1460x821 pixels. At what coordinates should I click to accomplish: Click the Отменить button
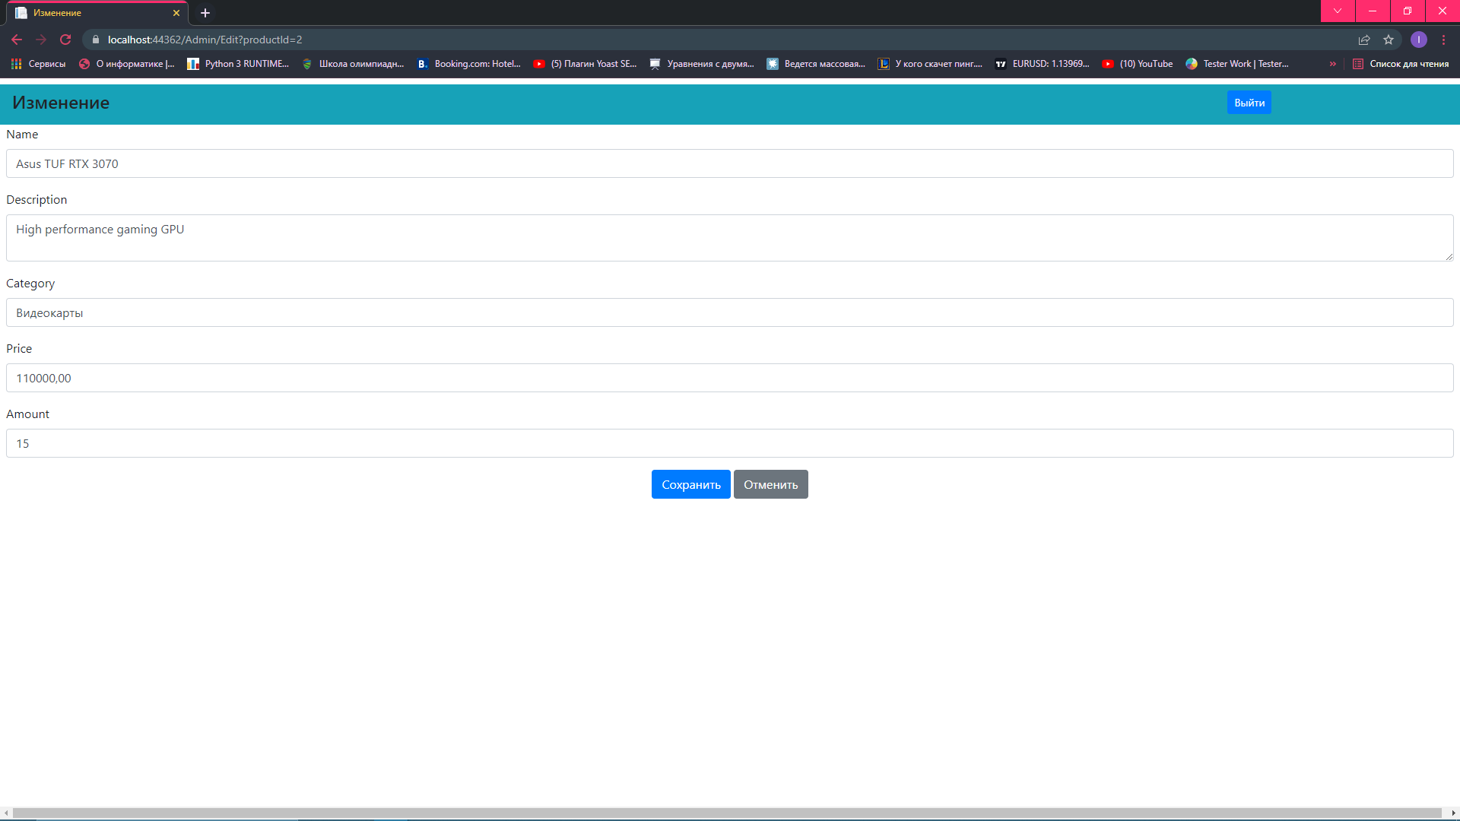point(770,484)
